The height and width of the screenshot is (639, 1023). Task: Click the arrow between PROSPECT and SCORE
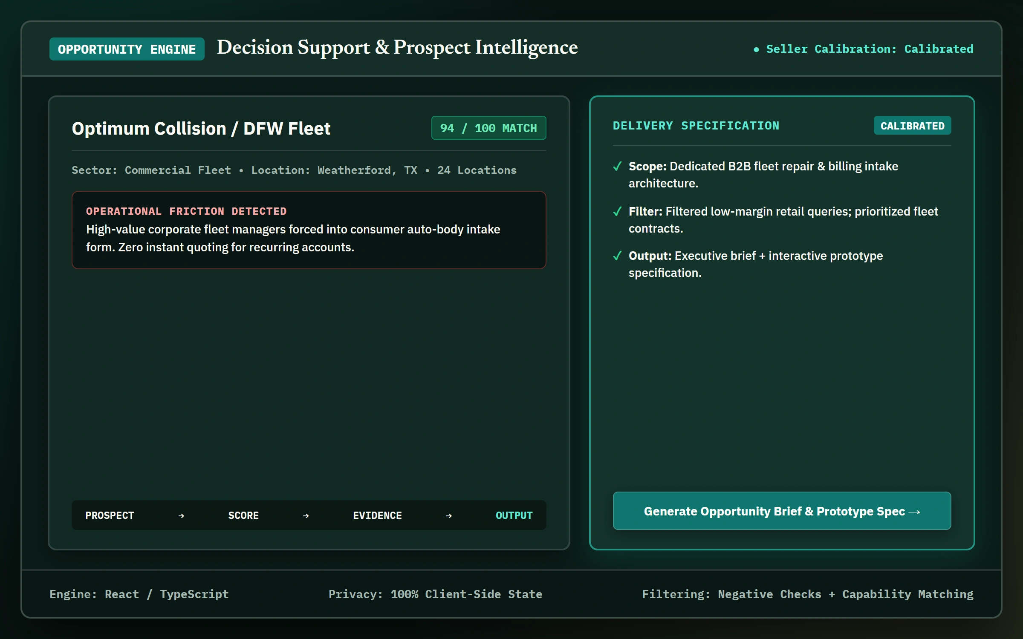pos(181,516)
